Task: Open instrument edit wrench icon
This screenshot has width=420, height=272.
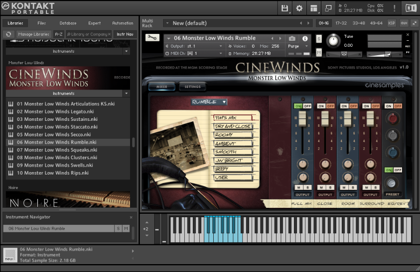Action: (152, 38)
